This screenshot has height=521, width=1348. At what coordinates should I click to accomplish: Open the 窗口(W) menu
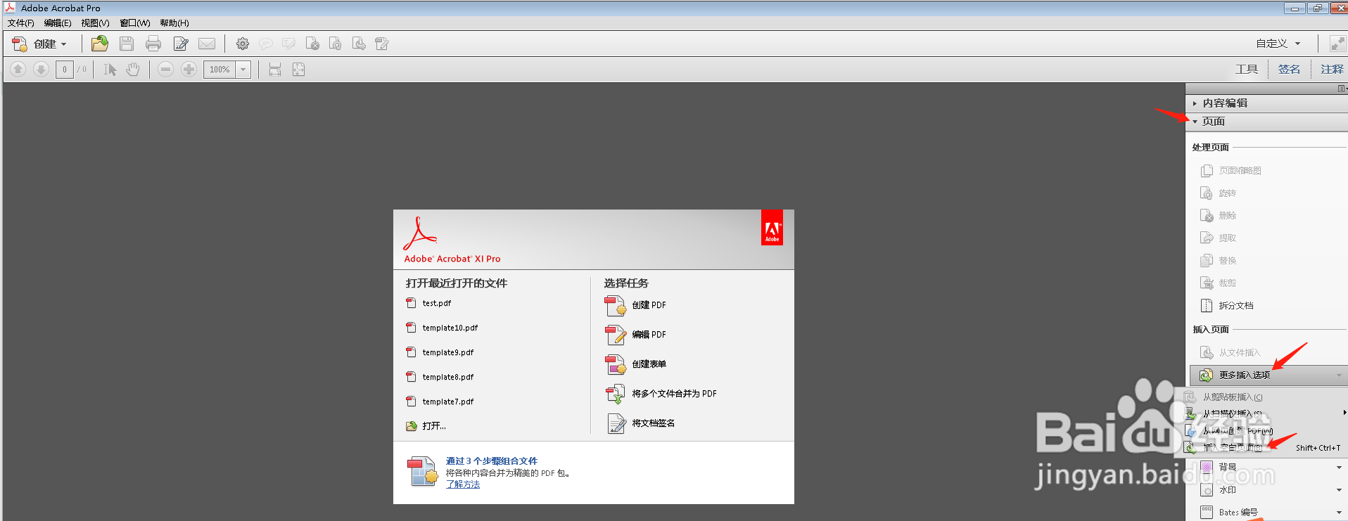(135, 22)
